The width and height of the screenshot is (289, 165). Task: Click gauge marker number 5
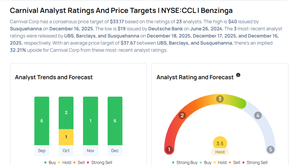tap(270, 149)
